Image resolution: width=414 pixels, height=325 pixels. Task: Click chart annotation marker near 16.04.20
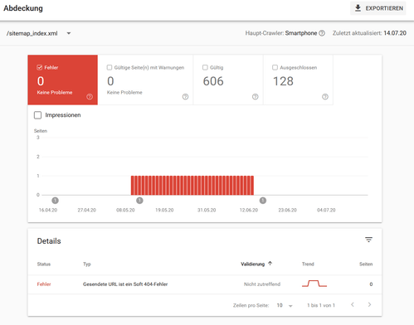55,201
